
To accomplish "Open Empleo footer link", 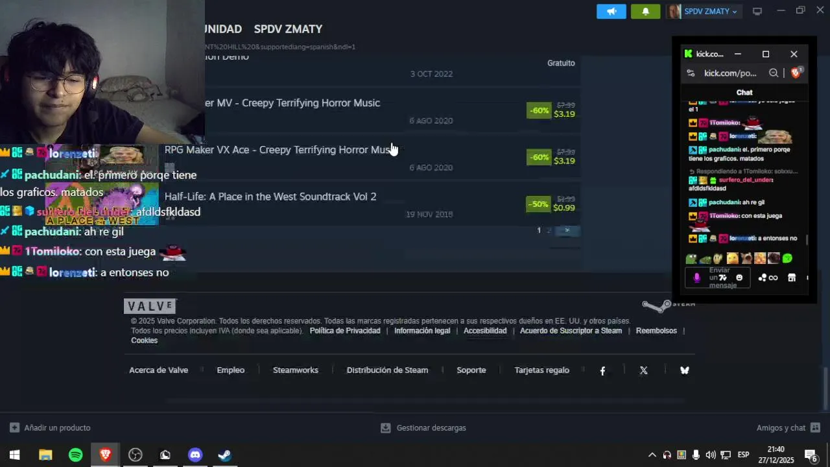I will point(230,370).
